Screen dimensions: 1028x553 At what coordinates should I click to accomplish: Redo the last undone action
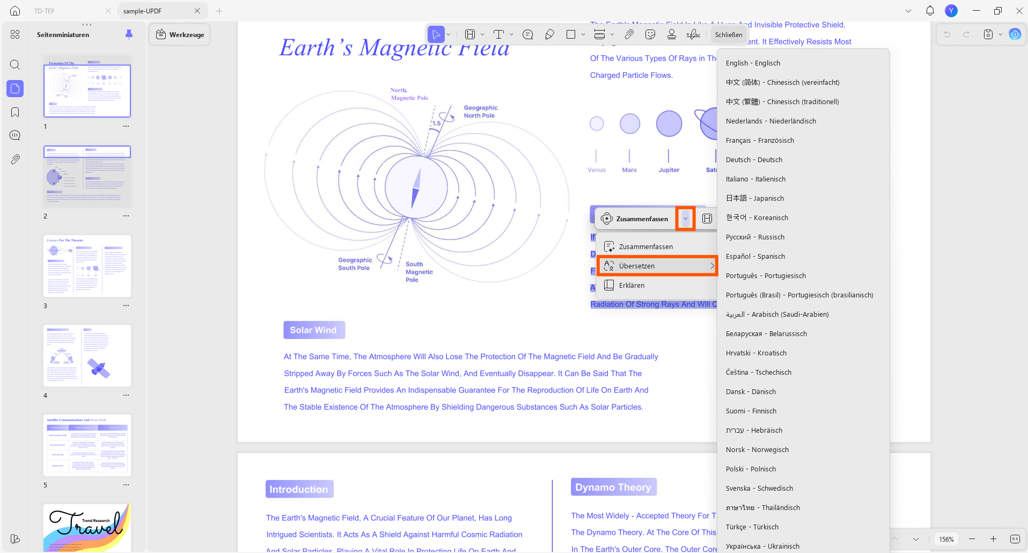[966, 34]
